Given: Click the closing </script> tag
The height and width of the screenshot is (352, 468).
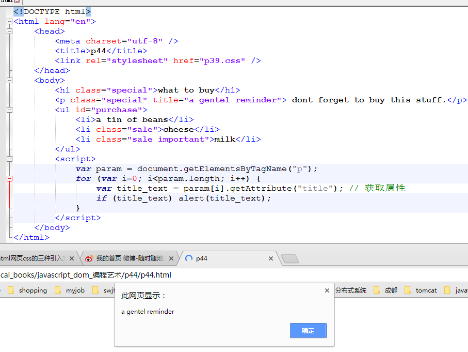Looking at the screenshot, I should pyautogui.click(x=78, y=218).
